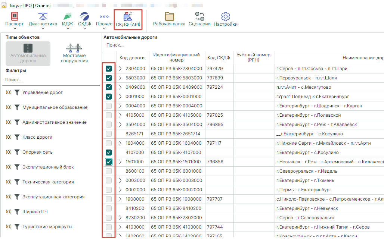Click the Учётный номер (РГН) column header
The width and height of the screenshot is (384, 239).
[254, 58]
